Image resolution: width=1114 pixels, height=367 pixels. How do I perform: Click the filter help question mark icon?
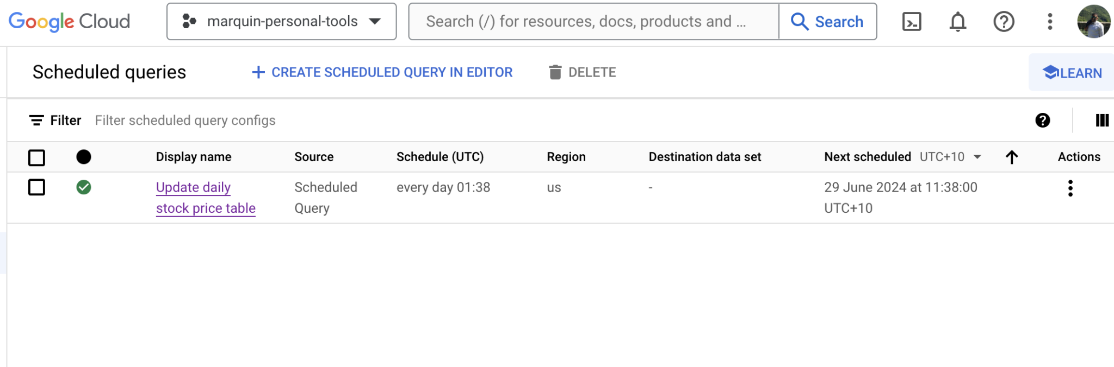[1043, 120]
